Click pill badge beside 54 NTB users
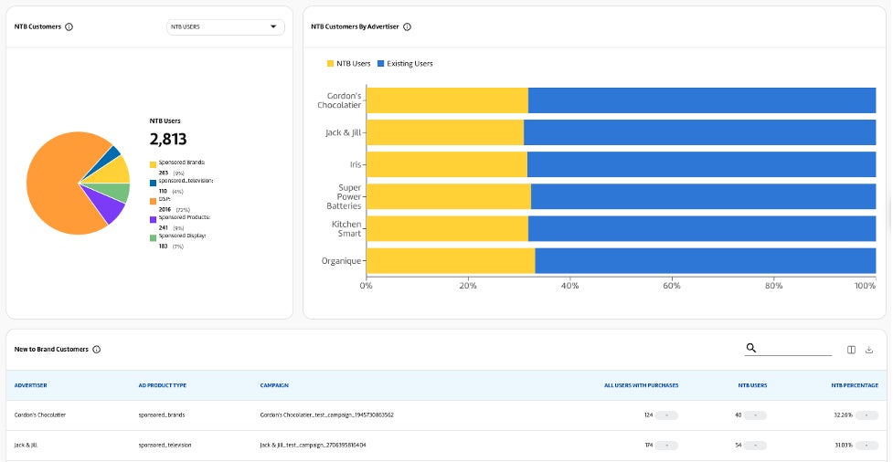Viewport: 893px width, 462px height. click(755, 445)
